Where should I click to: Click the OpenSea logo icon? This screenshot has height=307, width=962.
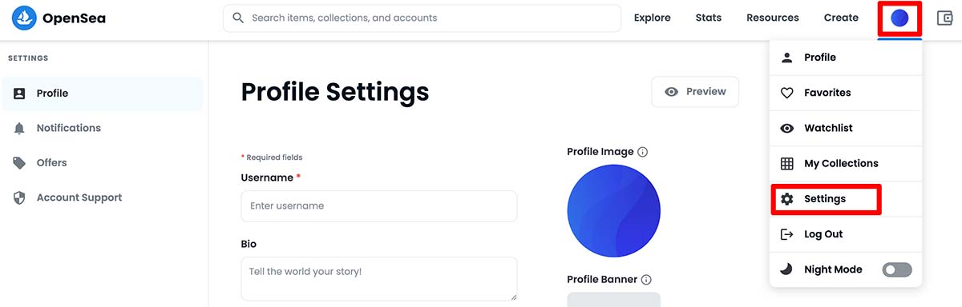[23, 18]
